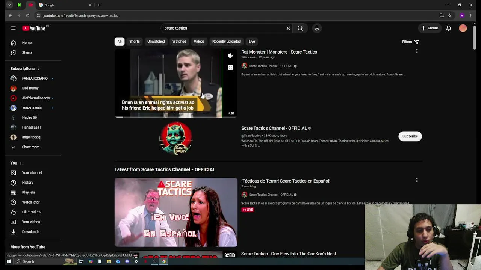Close the Google browser tab
The height and width of the screenshot is (270, 481).
pyautogui.click(x=90, y=5)
